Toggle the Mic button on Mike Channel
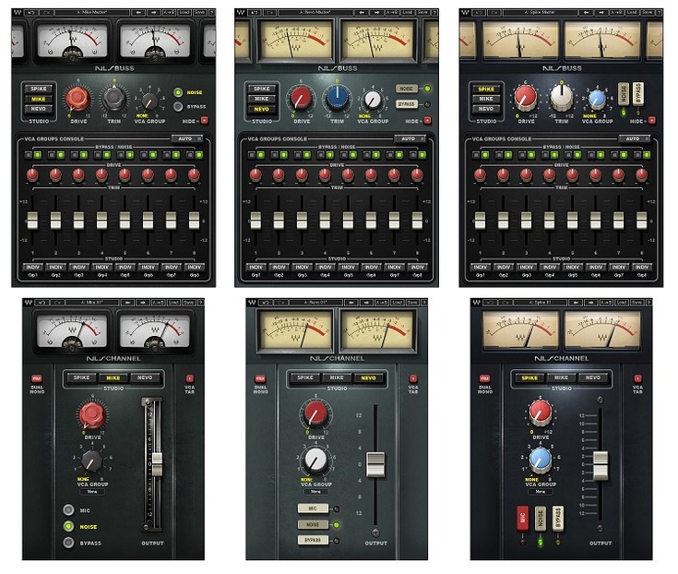The image size is (678, 574). (x=68, y=510)
